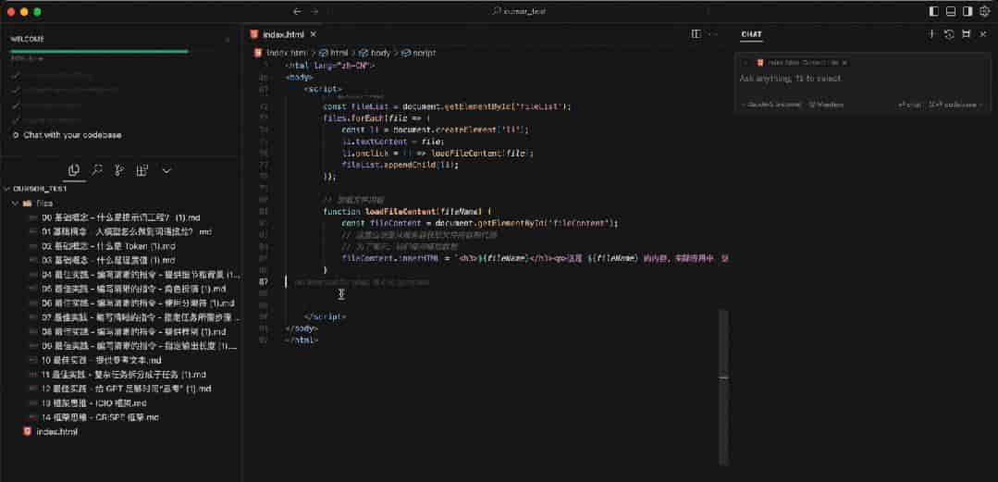Open Cursor settings gear icon

point(986,11)
